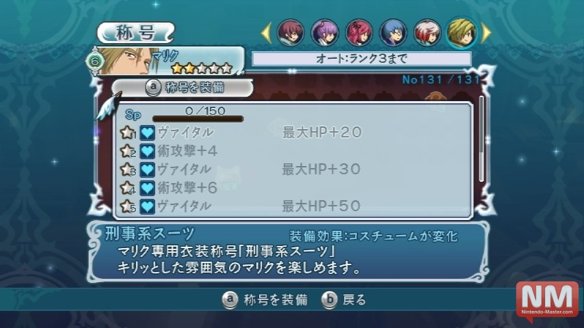584x328 pixels.
Task: Click 称号を装備 in the bottom bar
Action: [265, 300]
